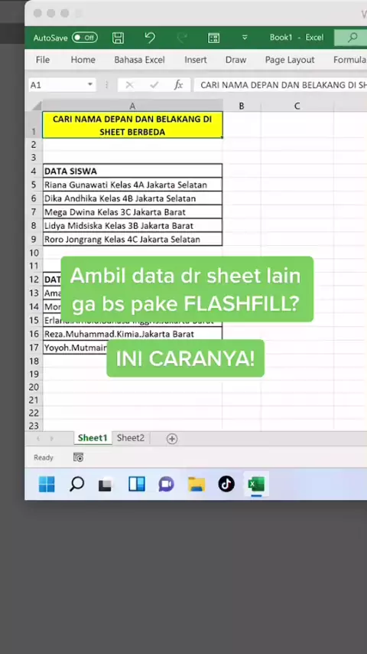Click the Select All corner triangle
Viewport: 367px width, 654px height.
tap(37, 106)
